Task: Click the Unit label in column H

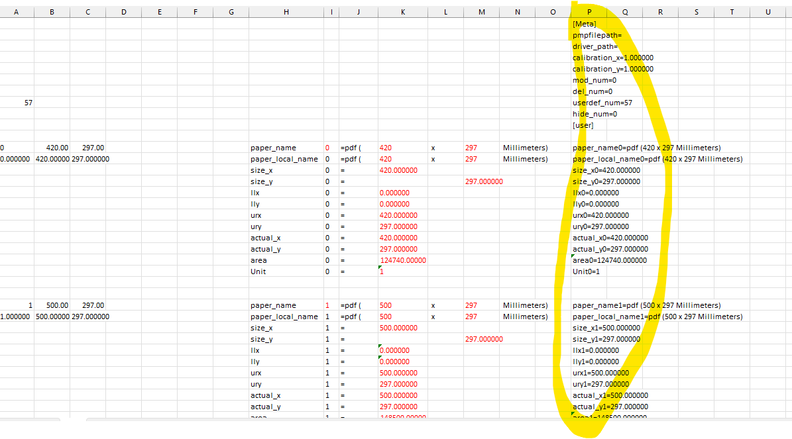Action: (258, 271)
